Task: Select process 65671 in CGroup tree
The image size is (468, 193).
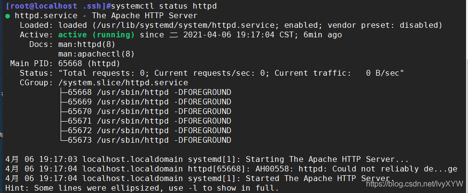Action: point(149,121)
